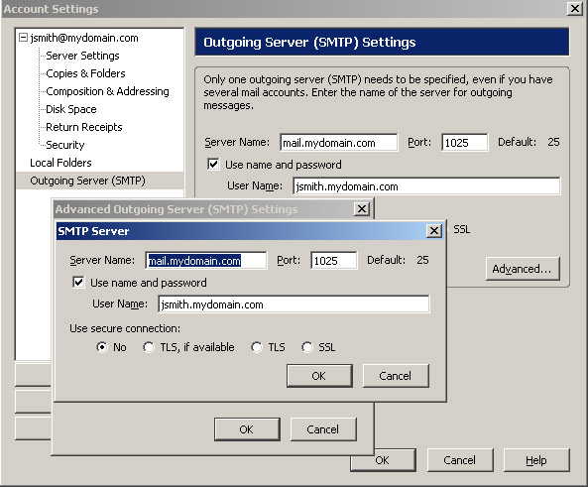Screen dimensions: 588x487
Task: Open Composition & Addressing settings
Action: coord(107,91)
